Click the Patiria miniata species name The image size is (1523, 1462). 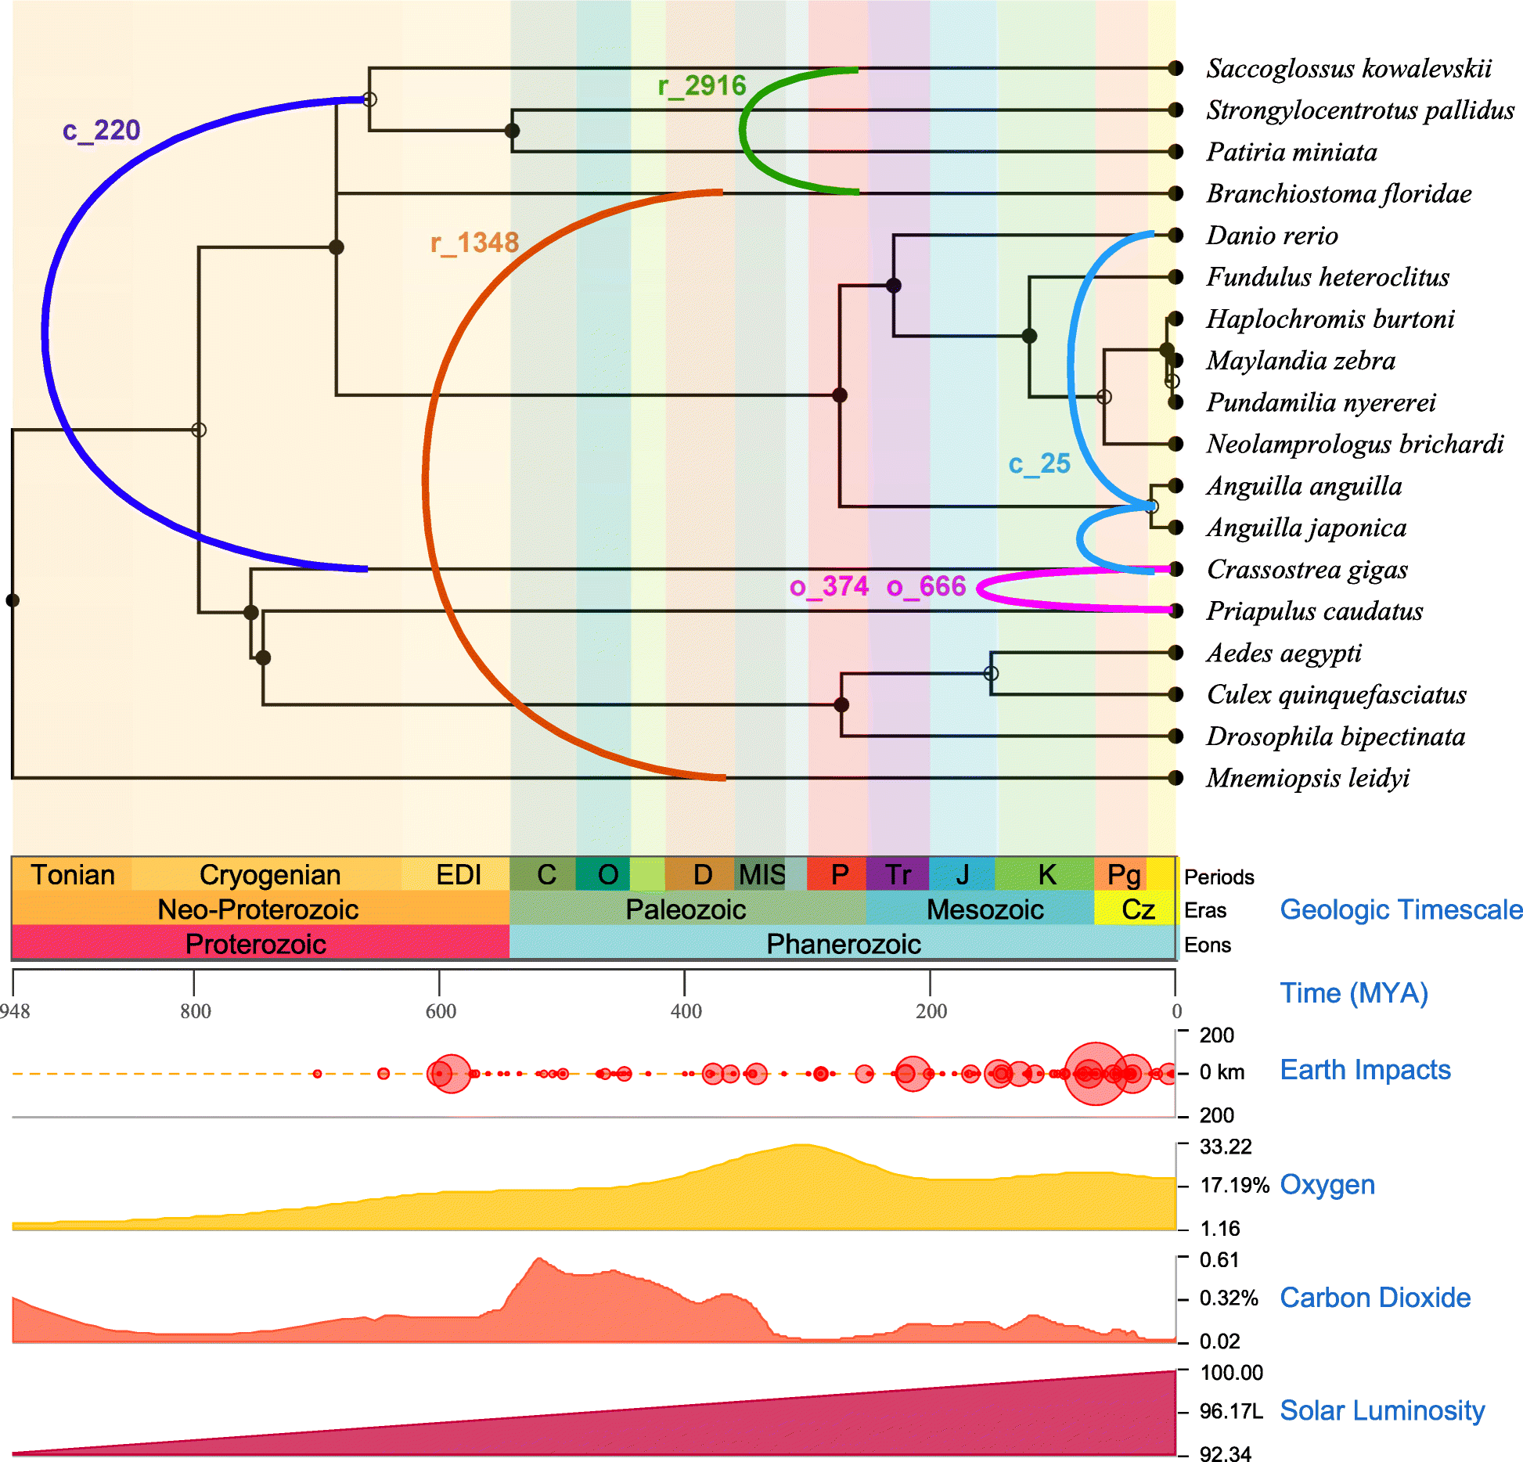point(1291,152)
